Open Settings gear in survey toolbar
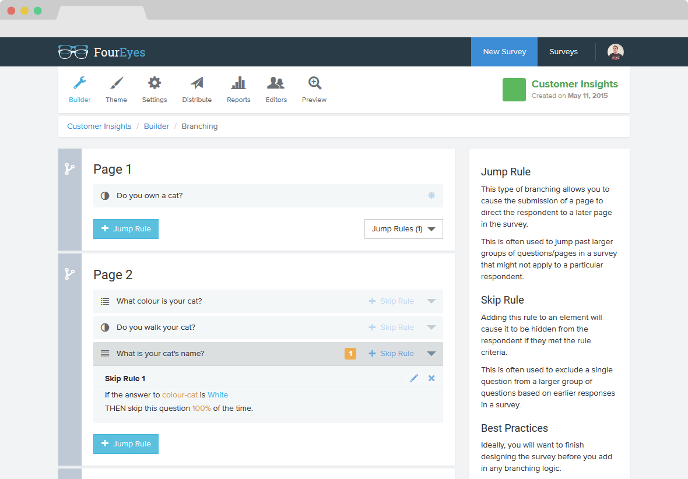The height and width of the screenshot is (479, 688). pos(155,83)
